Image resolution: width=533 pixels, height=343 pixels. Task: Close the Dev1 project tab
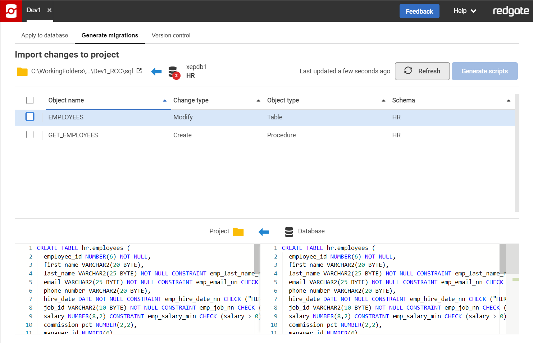pyautogui.click(x=50, y=10)
